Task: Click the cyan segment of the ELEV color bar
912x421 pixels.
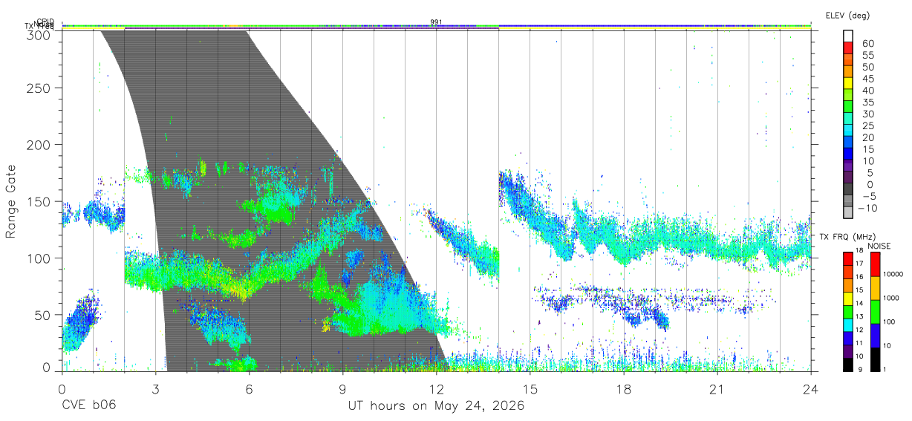Action: [848, 129]
